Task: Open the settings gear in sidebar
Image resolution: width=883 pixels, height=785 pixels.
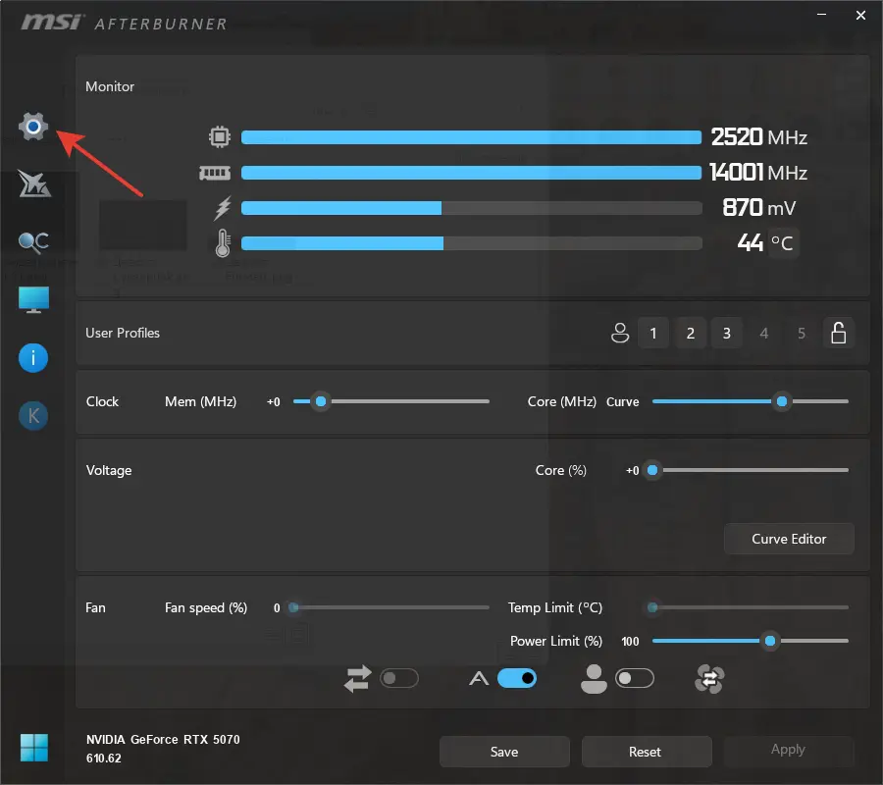Action: (33, 127)
